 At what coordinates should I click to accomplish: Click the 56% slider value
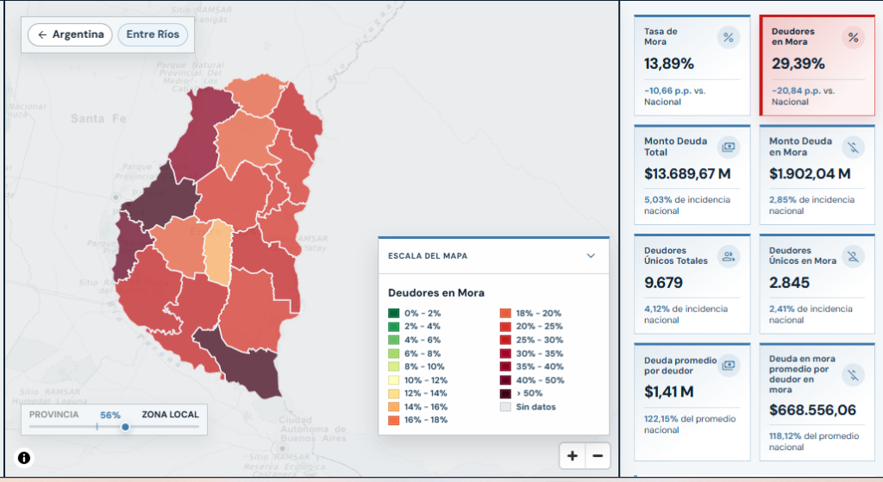coord(110,415)
